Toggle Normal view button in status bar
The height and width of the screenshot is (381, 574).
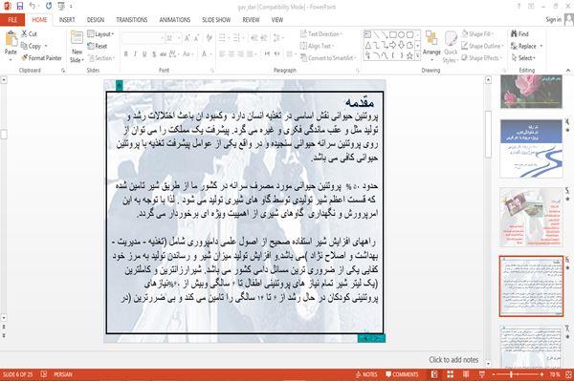pyautogui.click(x=434, y=374)
